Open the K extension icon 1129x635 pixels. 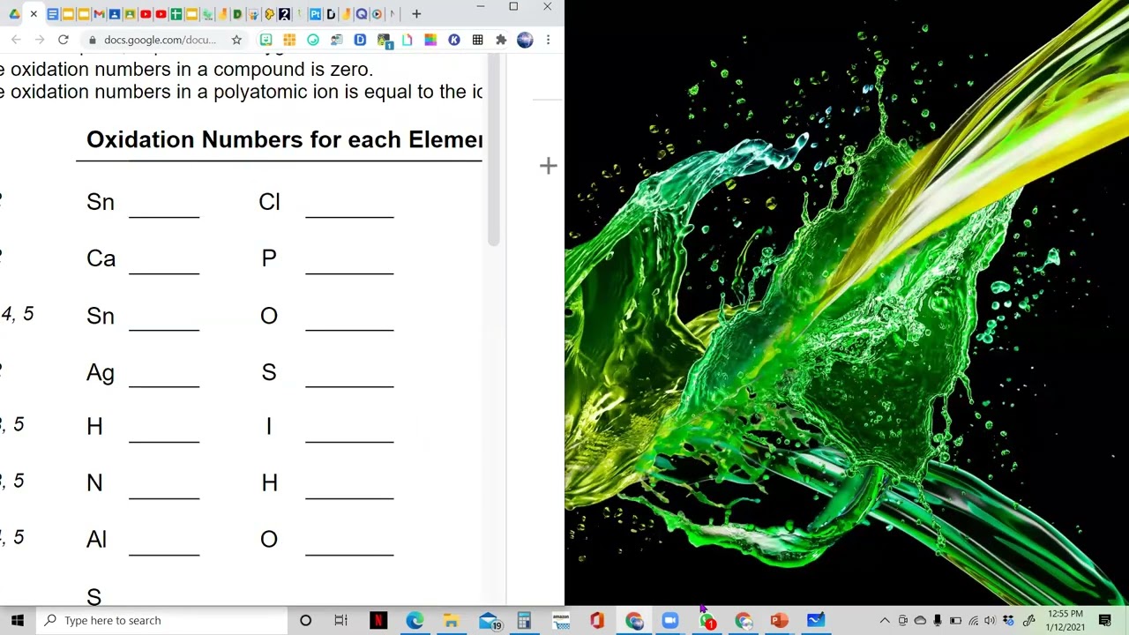[454, 40]
